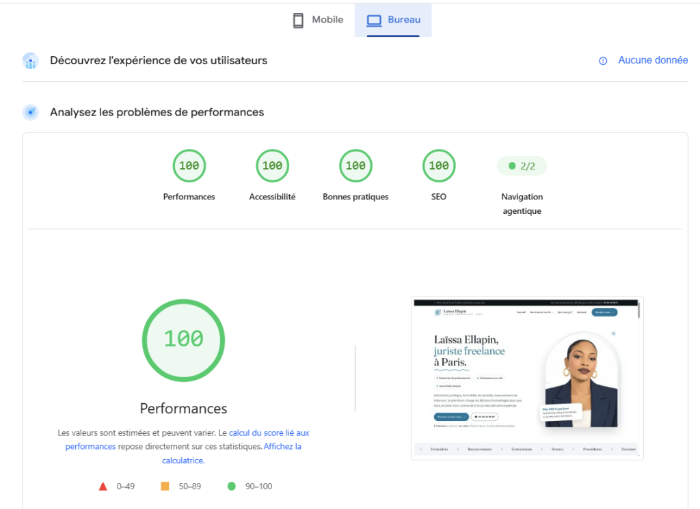
Task: Jump to the small Performances score gauge
Action: click(189, 166)
